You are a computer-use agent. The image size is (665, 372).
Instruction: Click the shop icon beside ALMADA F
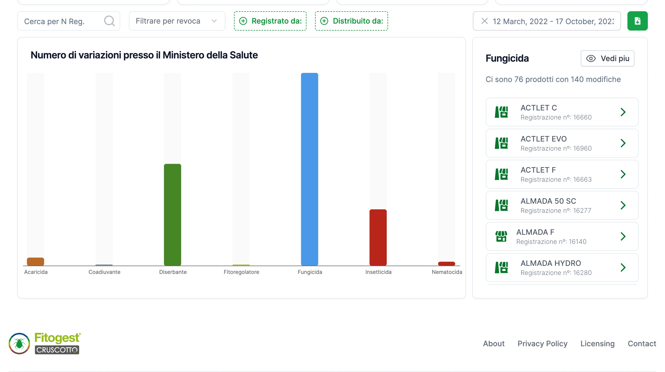tap(501, 236)
